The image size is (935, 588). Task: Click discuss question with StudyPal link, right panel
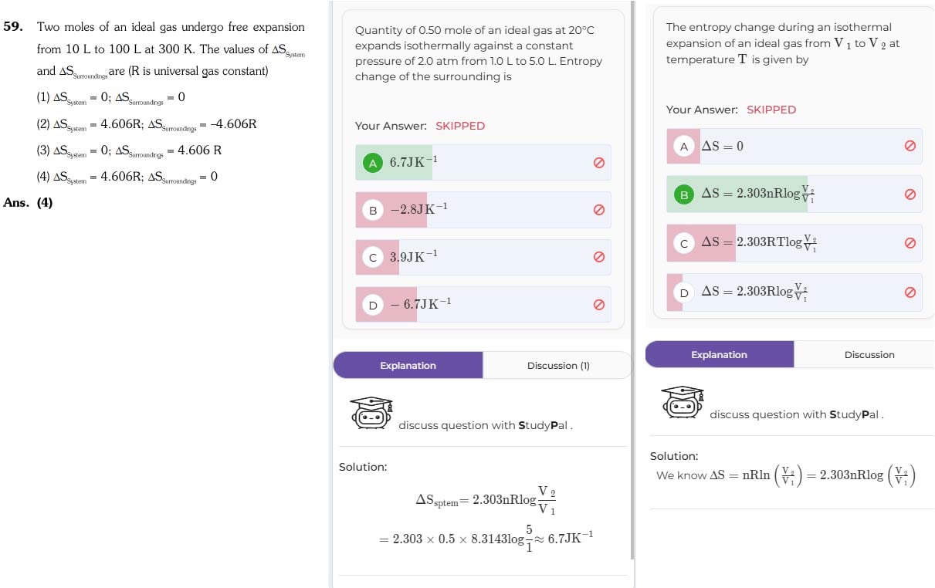797,414
